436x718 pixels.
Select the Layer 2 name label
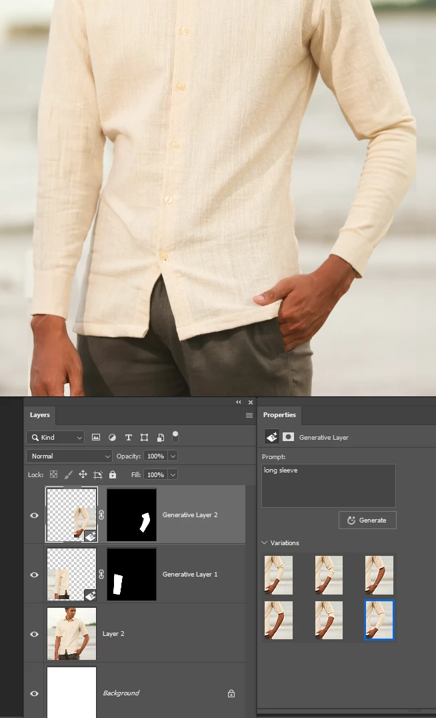[113, 634]
